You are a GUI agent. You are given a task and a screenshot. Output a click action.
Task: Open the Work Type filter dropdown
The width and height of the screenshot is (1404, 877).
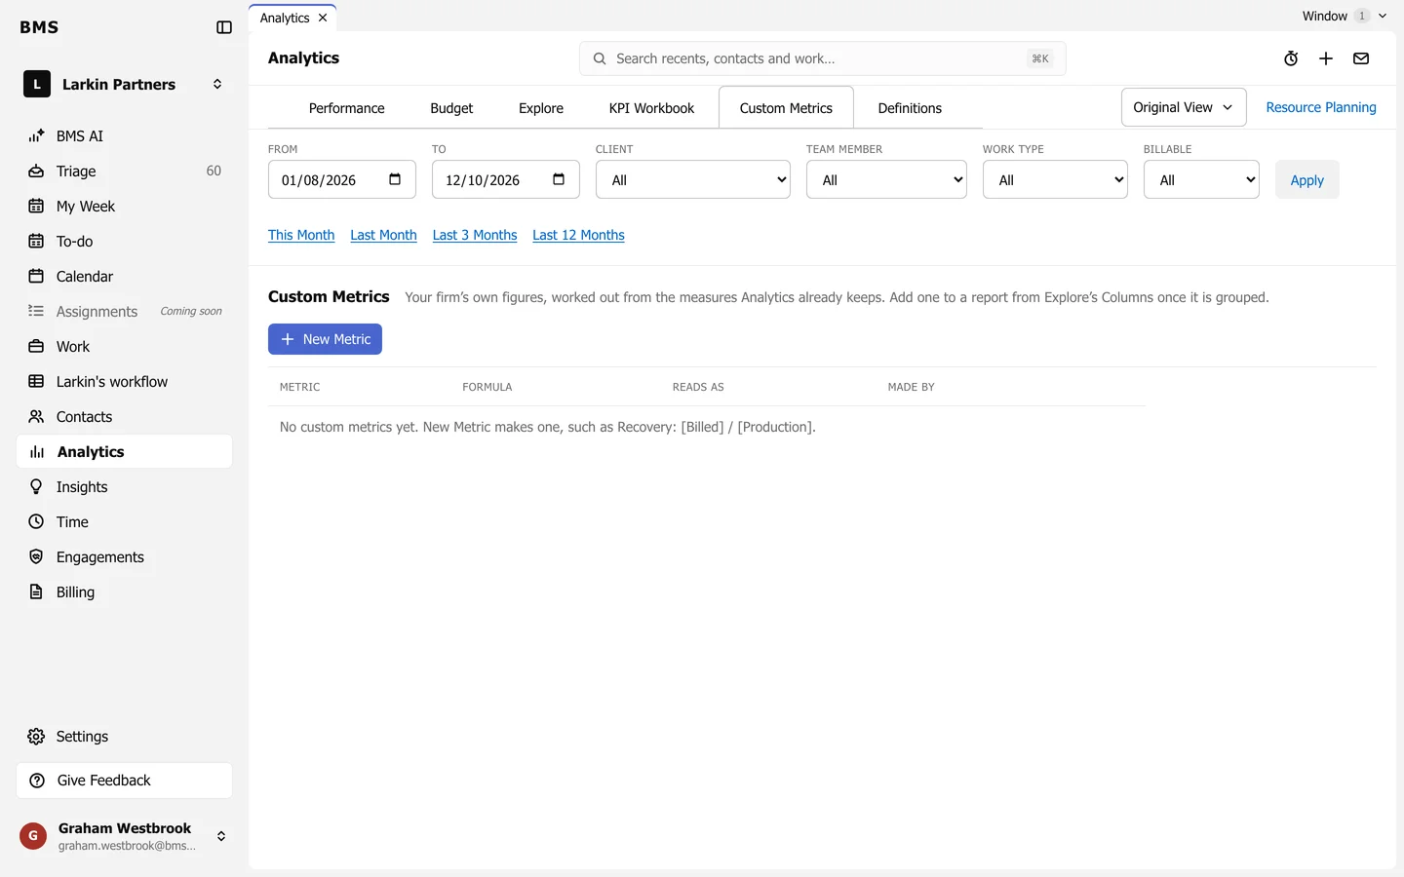(1055, 180)
